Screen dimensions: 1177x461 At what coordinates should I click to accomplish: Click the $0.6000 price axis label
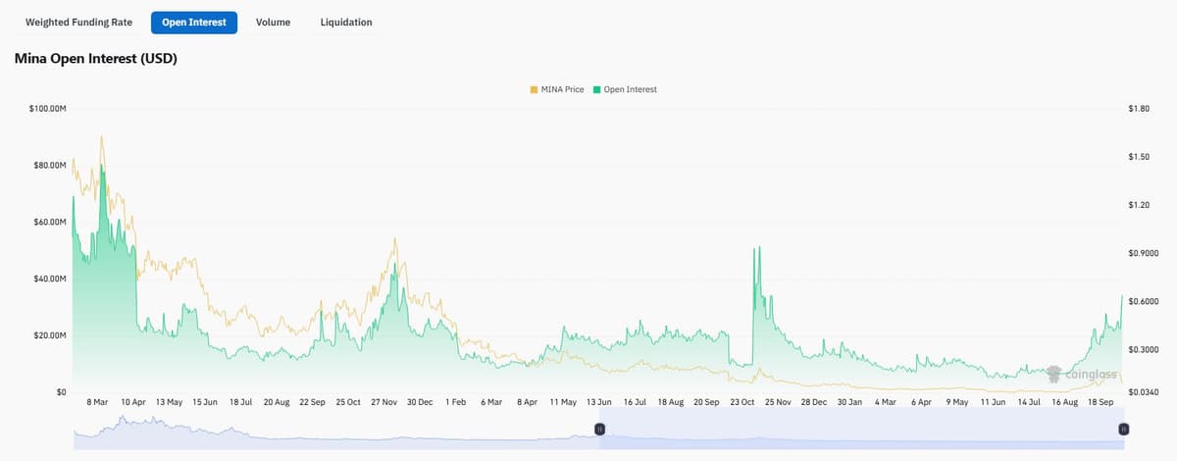click(x=1144, y=301)
